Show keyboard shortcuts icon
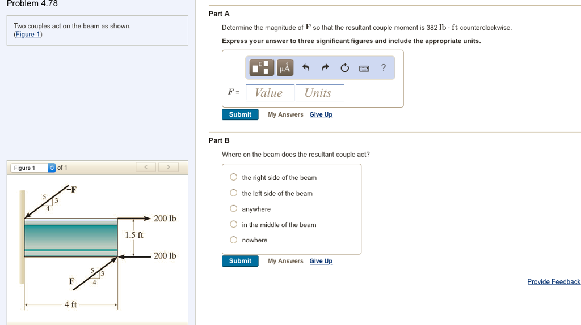The image size is (581, 325). tap(364, 69)
